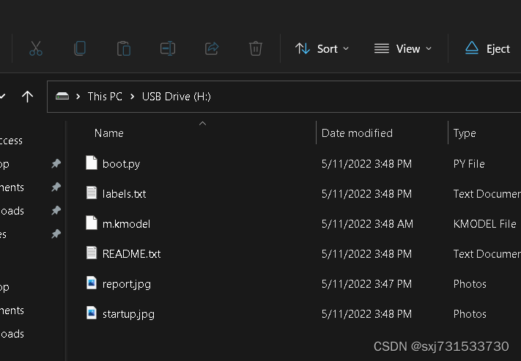521x361 pixels.
Task: Select the m.kmodel file
Action: [126, 223]
